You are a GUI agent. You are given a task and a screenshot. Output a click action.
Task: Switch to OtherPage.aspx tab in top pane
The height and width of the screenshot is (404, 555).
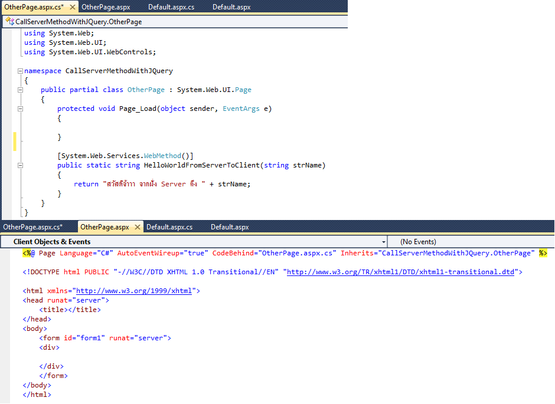coord(106,7)
